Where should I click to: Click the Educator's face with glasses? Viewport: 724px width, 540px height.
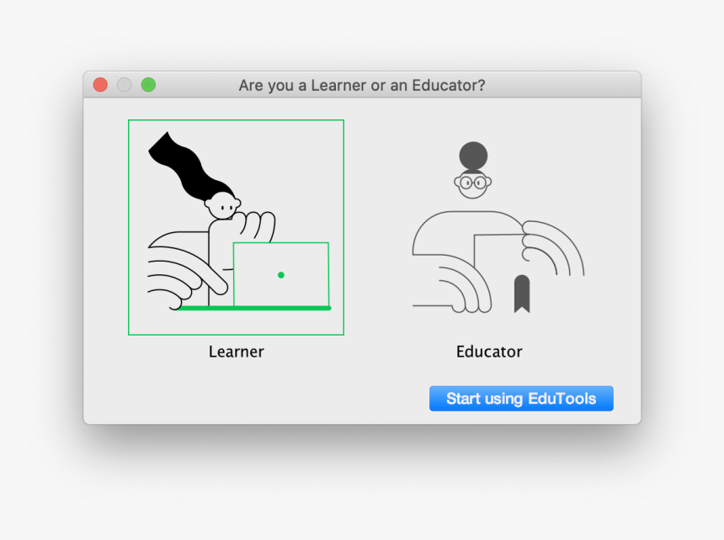(473, 184)
